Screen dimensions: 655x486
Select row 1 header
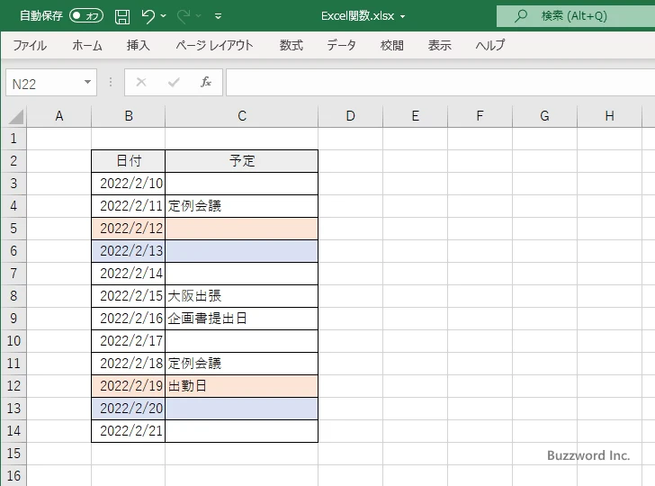pos(13,139)
